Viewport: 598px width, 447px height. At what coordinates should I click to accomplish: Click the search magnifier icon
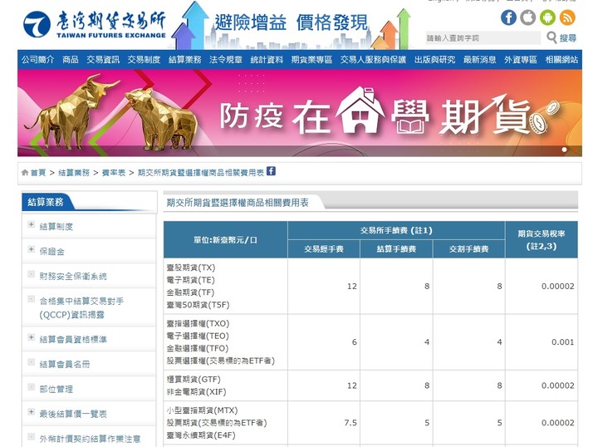[551, 37]
